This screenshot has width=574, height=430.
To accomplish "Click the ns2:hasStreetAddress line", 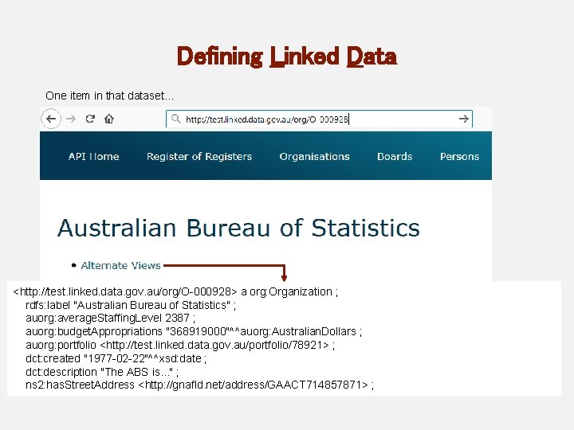I will (200, 385).
